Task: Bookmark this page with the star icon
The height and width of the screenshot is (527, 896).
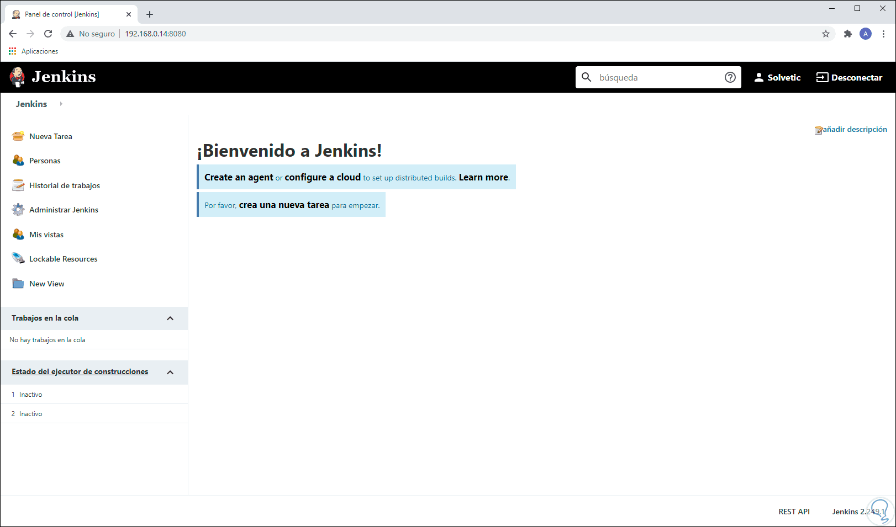Action: pos(826,34)
